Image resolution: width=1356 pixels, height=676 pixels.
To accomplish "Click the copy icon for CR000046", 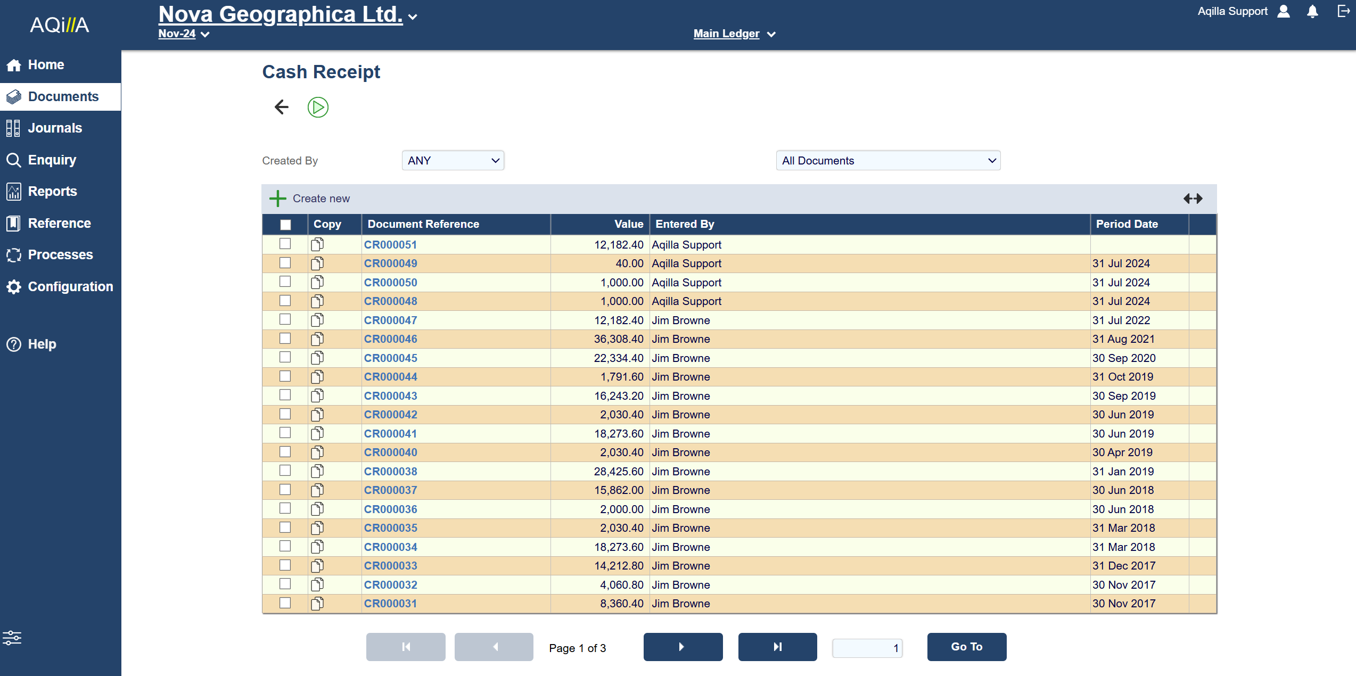I will coord(317,339).
